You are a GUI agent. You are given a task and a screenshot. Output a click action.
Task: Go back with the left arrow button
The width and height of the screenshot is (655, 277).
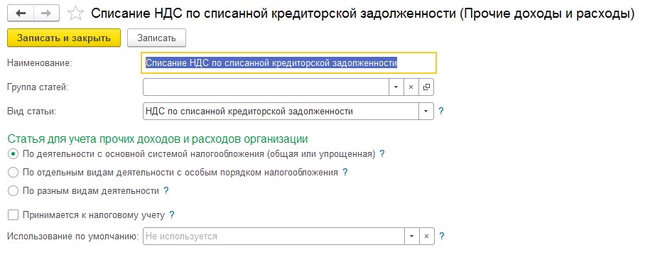click(21, 13)
